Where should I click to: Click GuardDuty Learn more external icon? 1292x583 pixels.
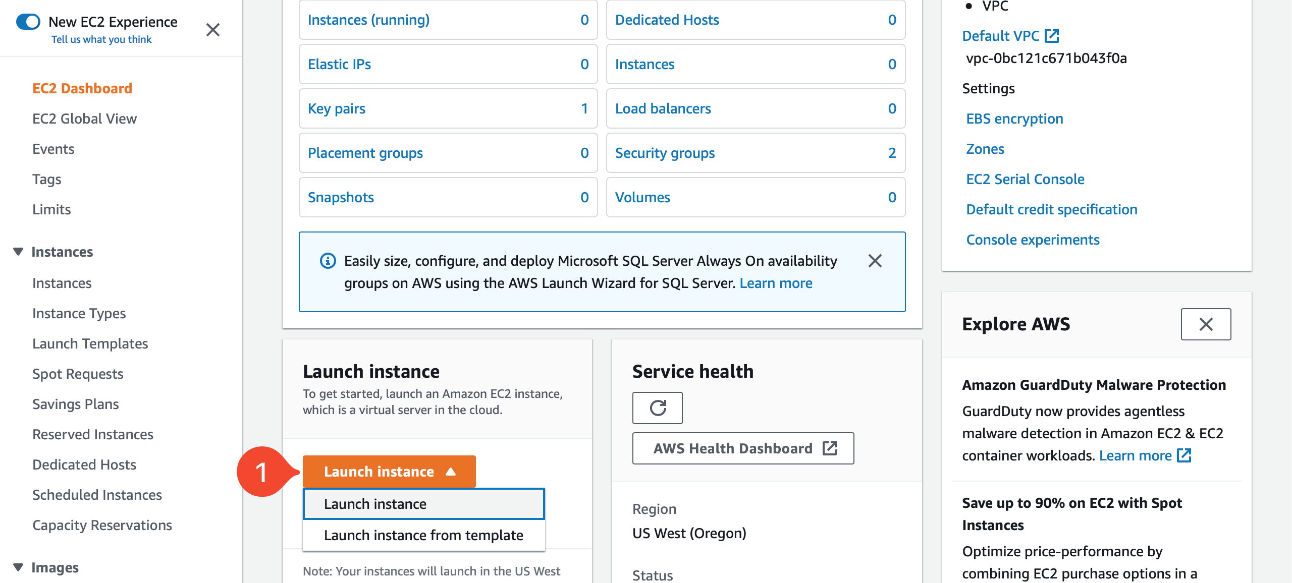[x=1184, y=455]
